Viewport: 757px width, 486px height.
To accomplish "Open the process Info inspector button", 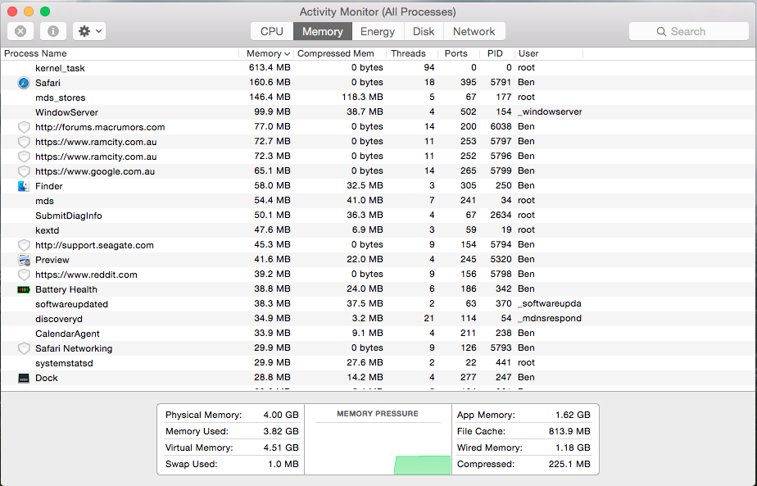I will tap(52, 31).
